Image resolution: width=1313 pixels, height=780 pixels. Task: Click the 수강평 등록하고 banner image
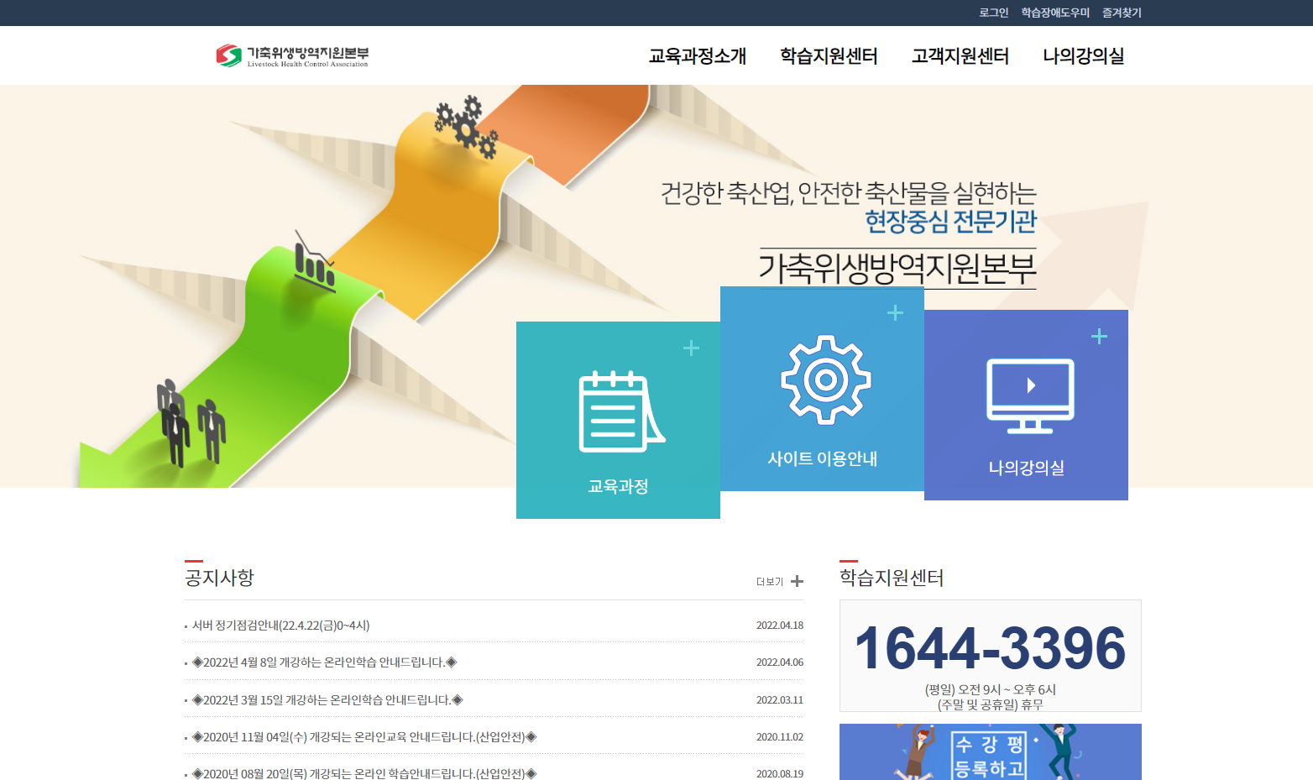tap(990, 752)
